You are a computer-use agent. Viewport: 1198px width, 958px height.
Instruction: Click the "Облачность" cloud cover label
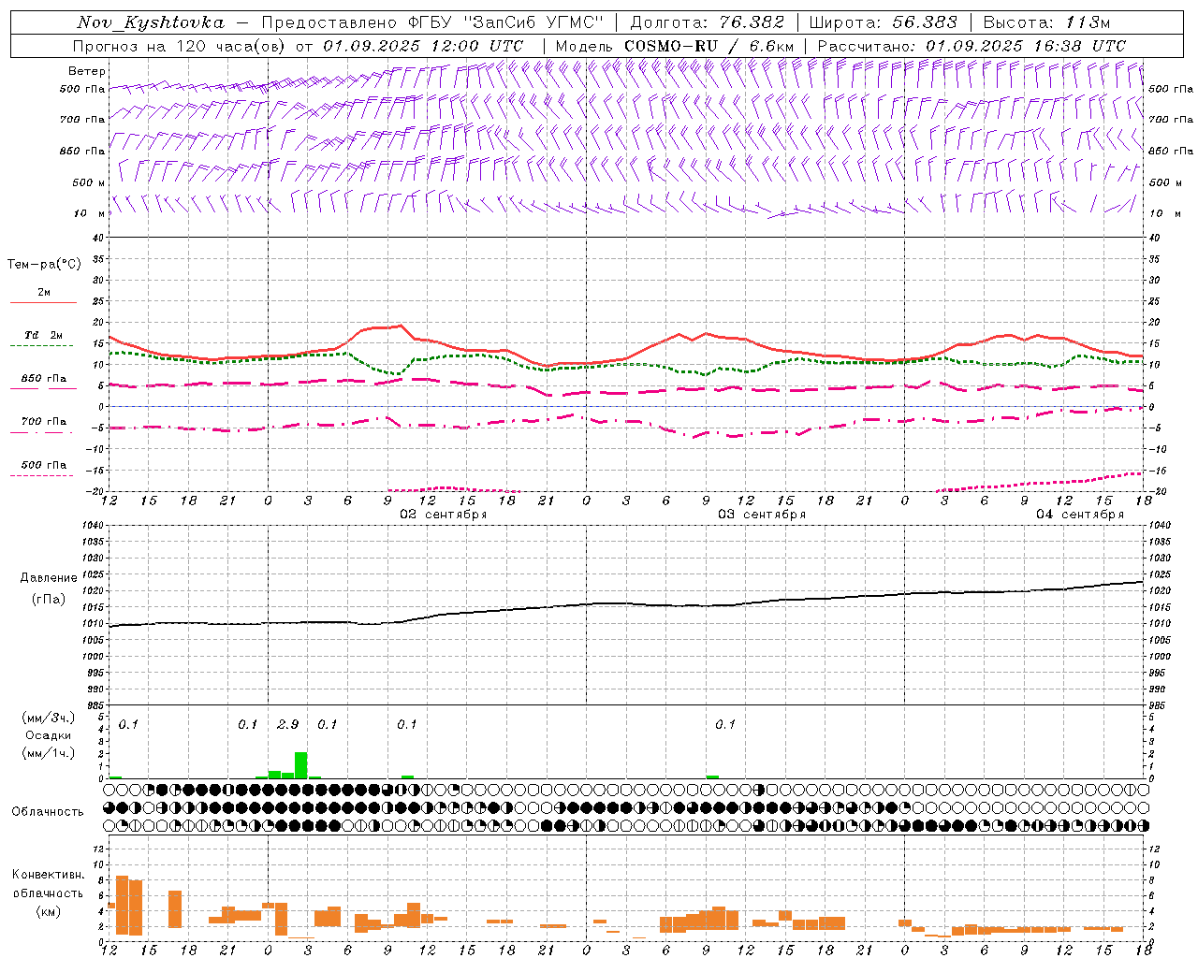pyautogui.click(x=48, y=812)
